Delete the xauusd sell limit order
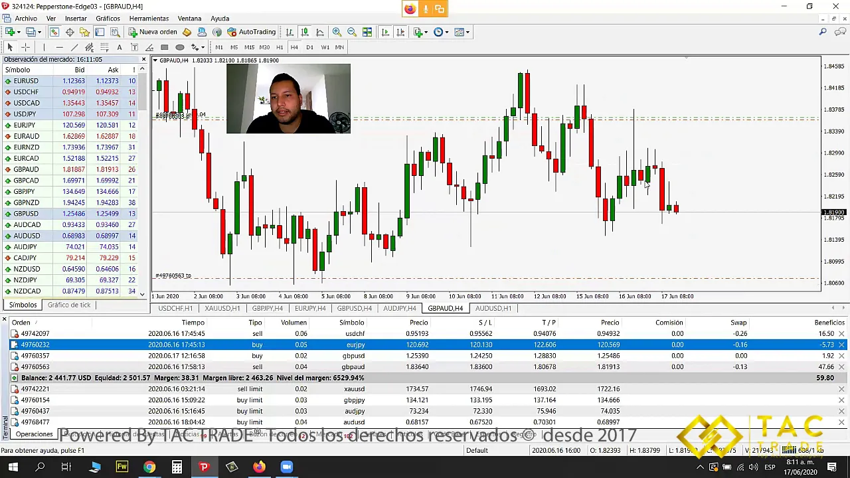This screenshot has height=478, width=850. click(x=841, y=389)
